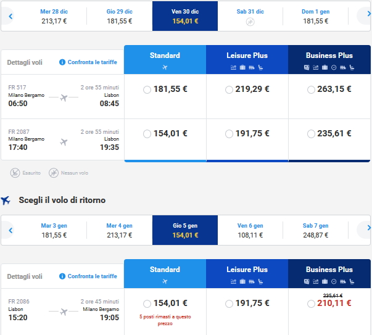Viewport: 372px width, 335px height.
Task: Open the return section Confronta le tariffe link
Action: (x=92, y=276)
